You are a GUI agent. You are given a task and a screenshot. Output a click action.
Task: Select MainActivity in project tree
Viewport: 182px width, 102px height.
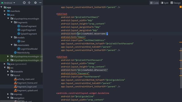click(x=23, y=53)
